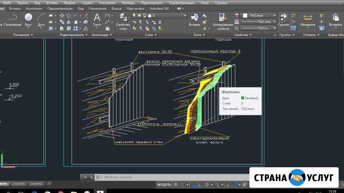Image resolution: width=344 pixels, height=193 pixels.
Task: Click white swatch in color ПоСлою box
Action: [245, 16]
